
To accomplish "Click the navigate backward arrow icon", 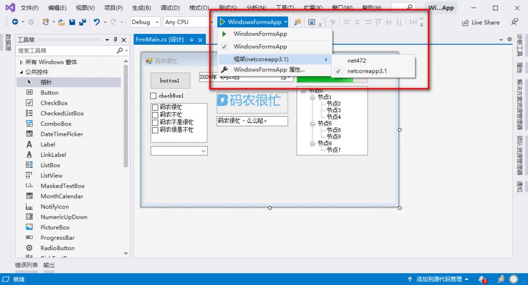I will point(15,22).
